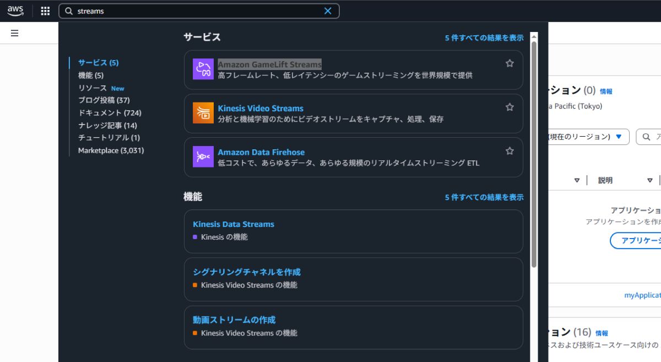661x362 pixels.
Task: Click the Kinesis Video Streams service icon
Action: pos(203,113)
